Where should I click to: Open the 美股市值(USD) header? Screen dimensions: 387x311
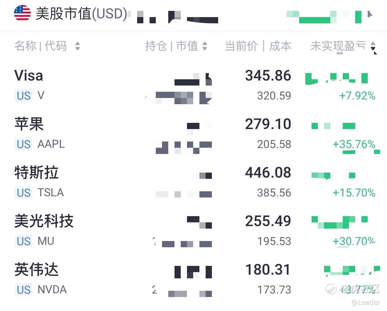81,13
